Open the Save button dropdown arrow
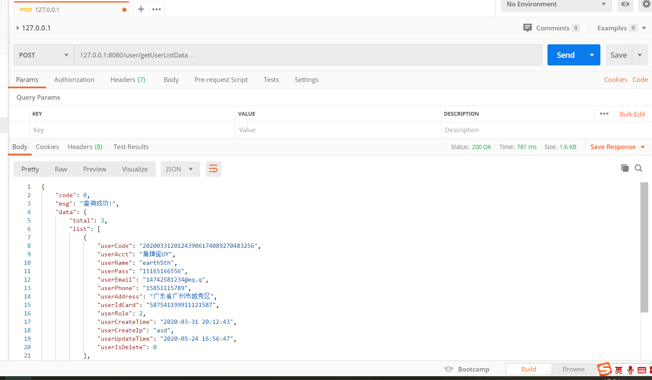The width and height of the screenshot is (652, 380). point(640,55)
